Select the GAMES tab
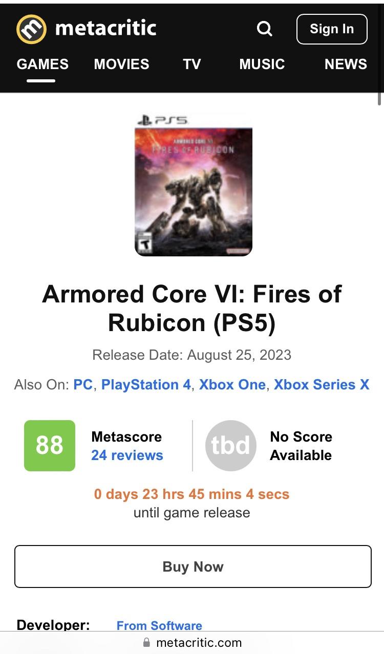Viewport: 384px width, 654px height. tap(42, 64)
